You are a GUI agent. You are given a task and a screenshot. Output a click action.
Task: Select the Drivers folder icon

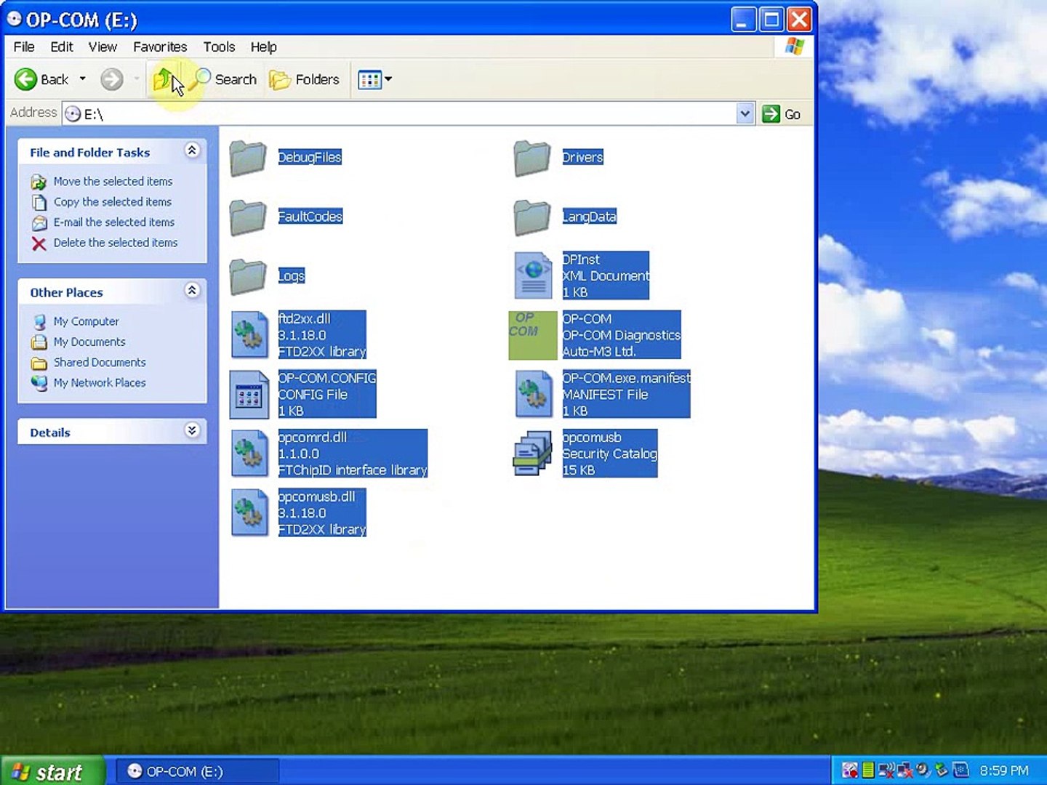532,158
